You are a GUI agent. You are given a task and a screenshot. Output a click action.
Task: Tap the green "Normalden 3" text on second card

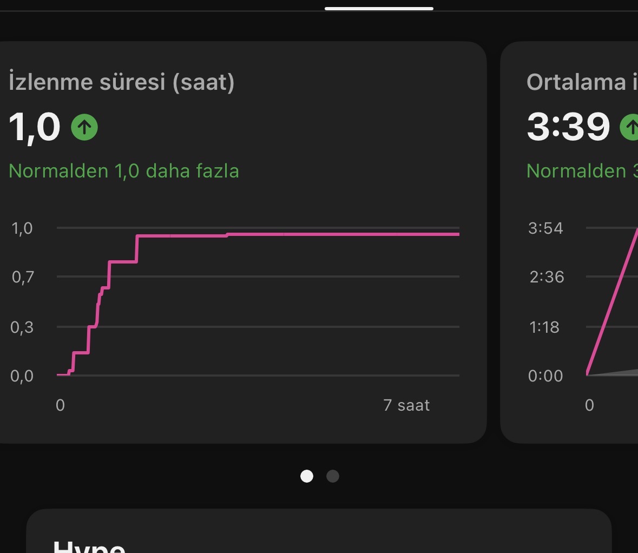pos(581,171)
